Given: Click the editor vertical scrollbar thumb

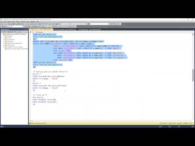Looking at the screenshot, I should (x=193, y=75).
